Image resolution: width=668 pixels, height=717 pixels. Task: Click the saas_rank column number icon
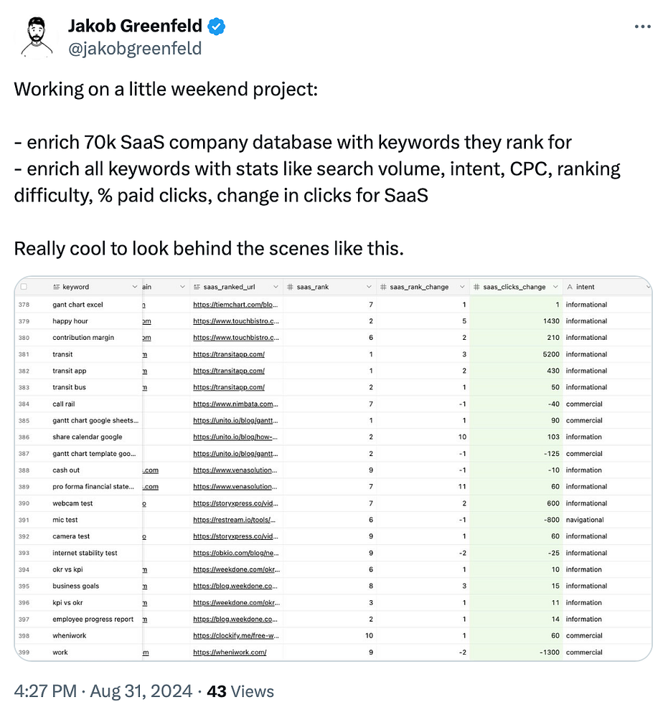click(x=290, y=288)
